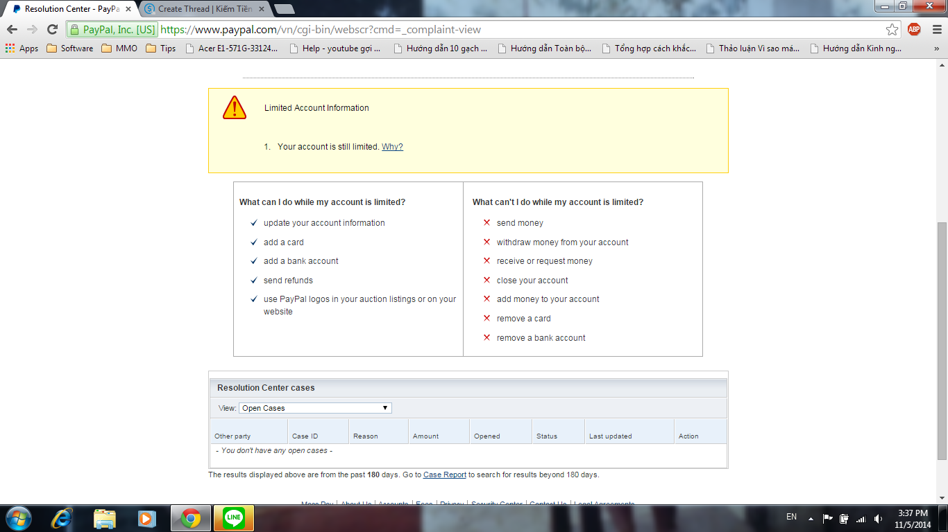Open the Help - youtube gợi bookmark
The image size is (948, 532).
point(335,48)
